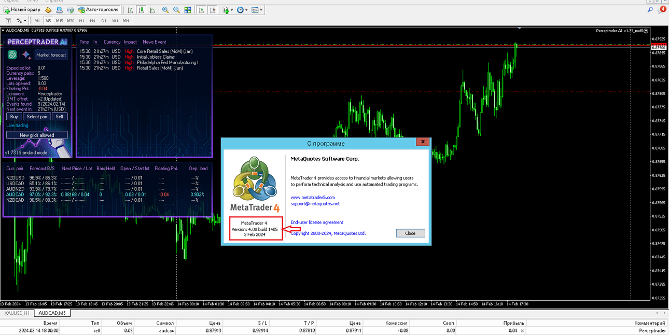This screenshot has height=335, width=669.
Task: Switch chart to line chart mode
Action: pos(152,10)
